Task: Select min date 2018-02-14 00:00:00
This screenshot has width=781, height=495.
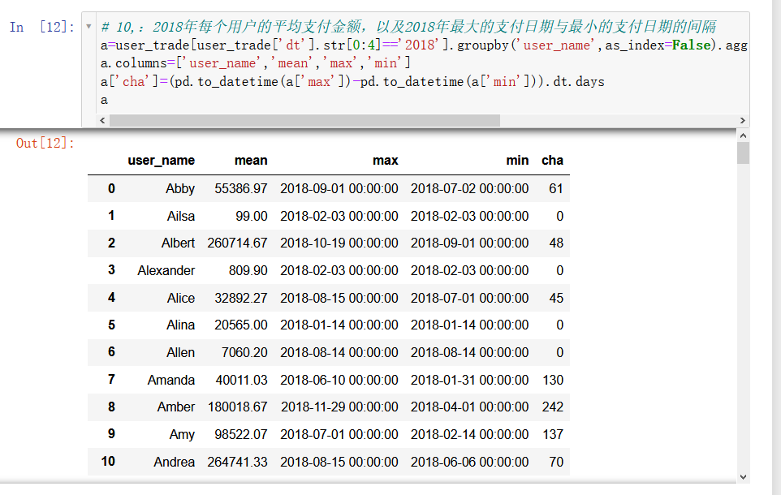Action: click(x=470, y=434)
